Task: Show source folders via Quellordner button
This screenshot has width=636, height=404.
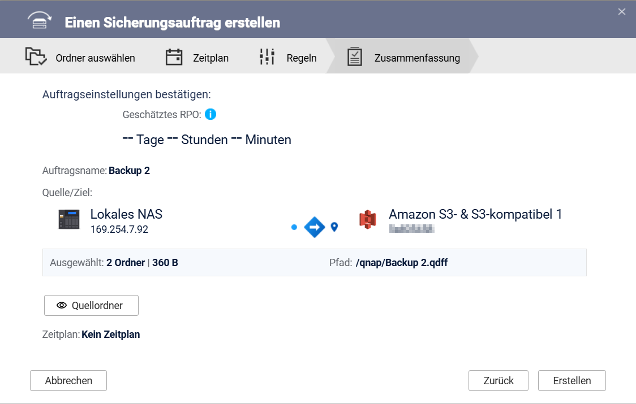Action: point(91,306)
